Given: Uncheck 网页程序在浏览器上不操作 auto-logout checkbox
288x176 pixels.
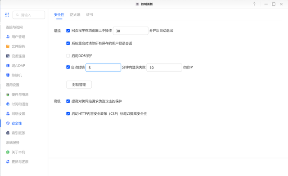Looking at the screenshot, I should pos(68,31).
